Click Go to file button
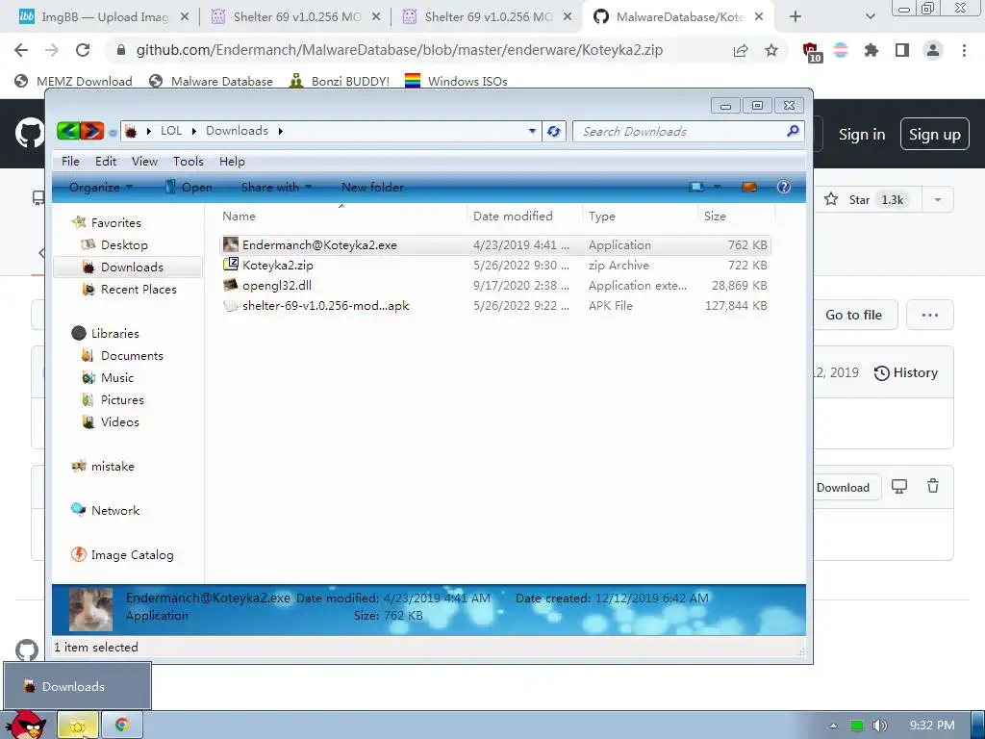 (853, 315)
